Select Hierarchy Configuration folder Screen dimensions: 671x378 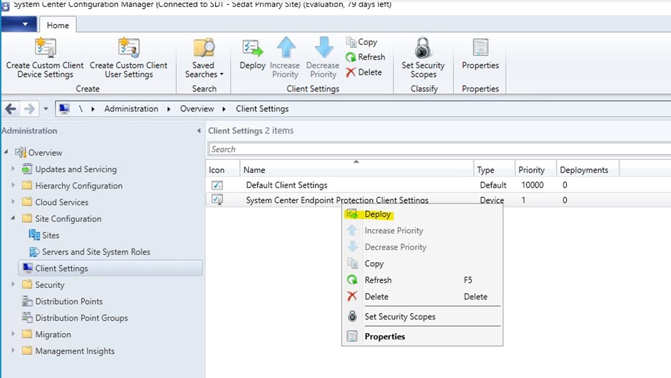pyautogui.click(x=79, y=186)
